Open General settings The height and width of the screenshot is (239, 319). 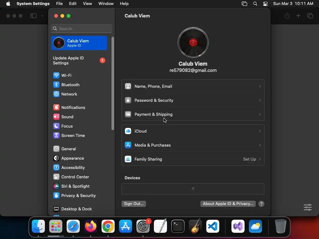64,149
